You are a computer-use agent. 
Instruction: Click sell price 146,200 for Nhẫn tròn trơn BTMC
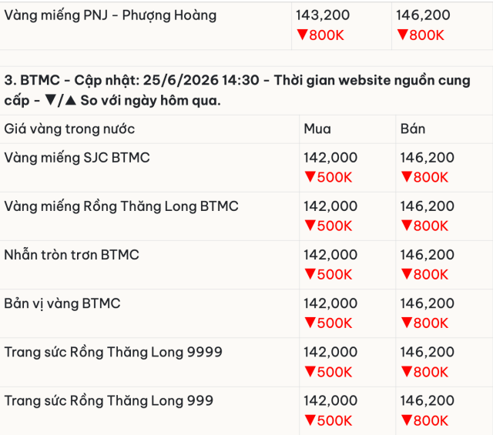[x=427, y=255]
